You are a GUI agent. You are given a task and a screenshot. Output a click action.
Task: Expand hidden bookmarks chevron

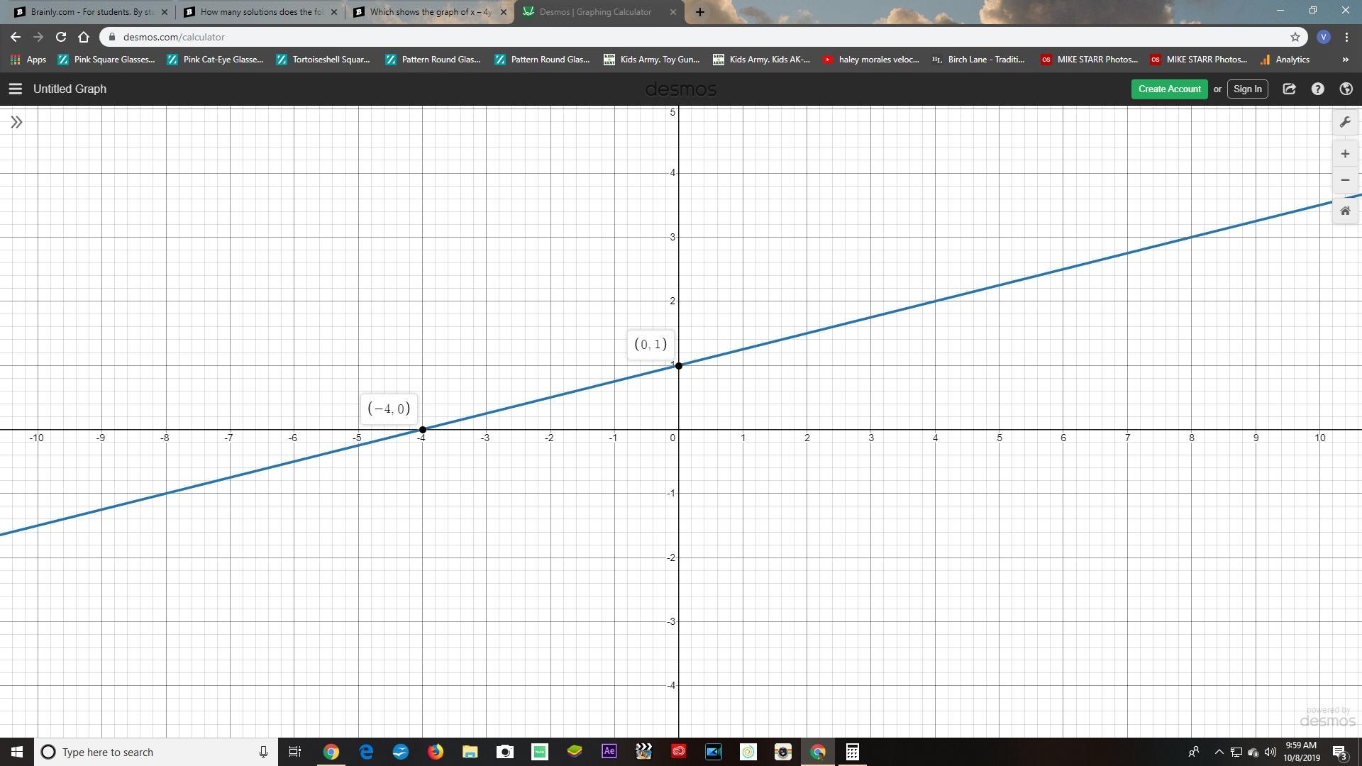click(x=1345, y=60)
